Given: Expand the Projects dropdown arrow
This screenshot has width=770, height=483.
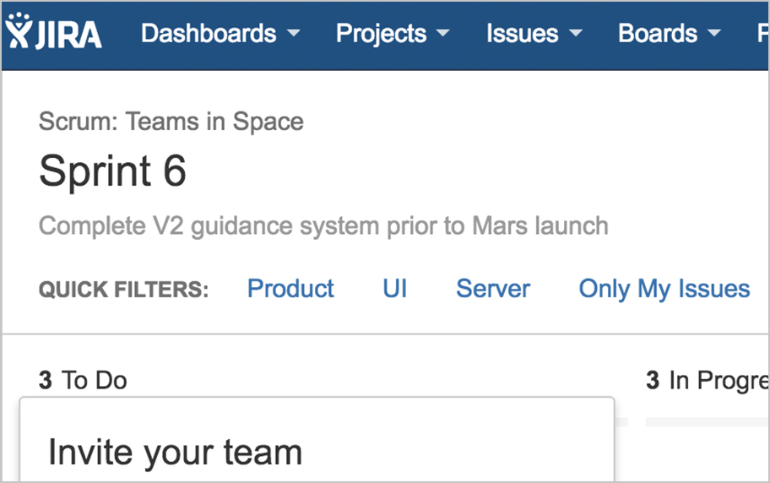Looking at the screenshot, I should coord(443,33).
